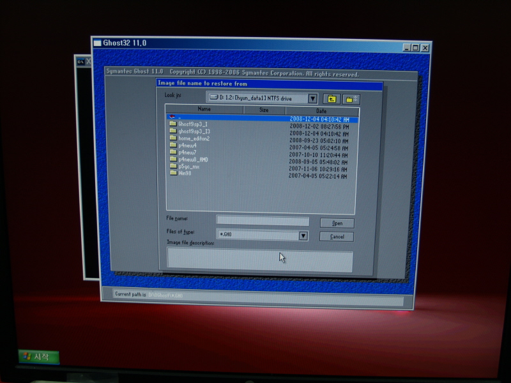Click folder icon next to p4new8_AMD
This screenshot has height=383, width=511.
click(x=172, y=159)
